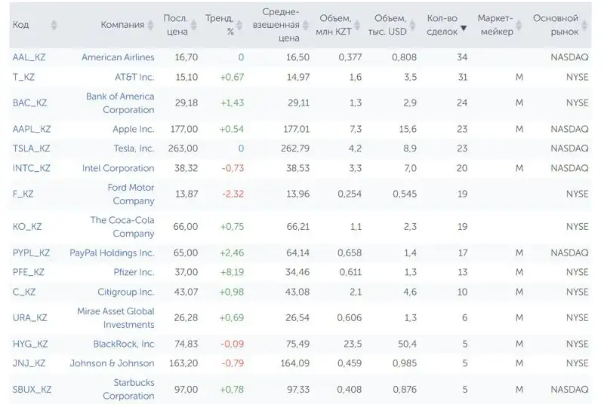Click the sort icon for Тренд %
The width and height of the screenshot is (604, 404).
pos(241,25)
